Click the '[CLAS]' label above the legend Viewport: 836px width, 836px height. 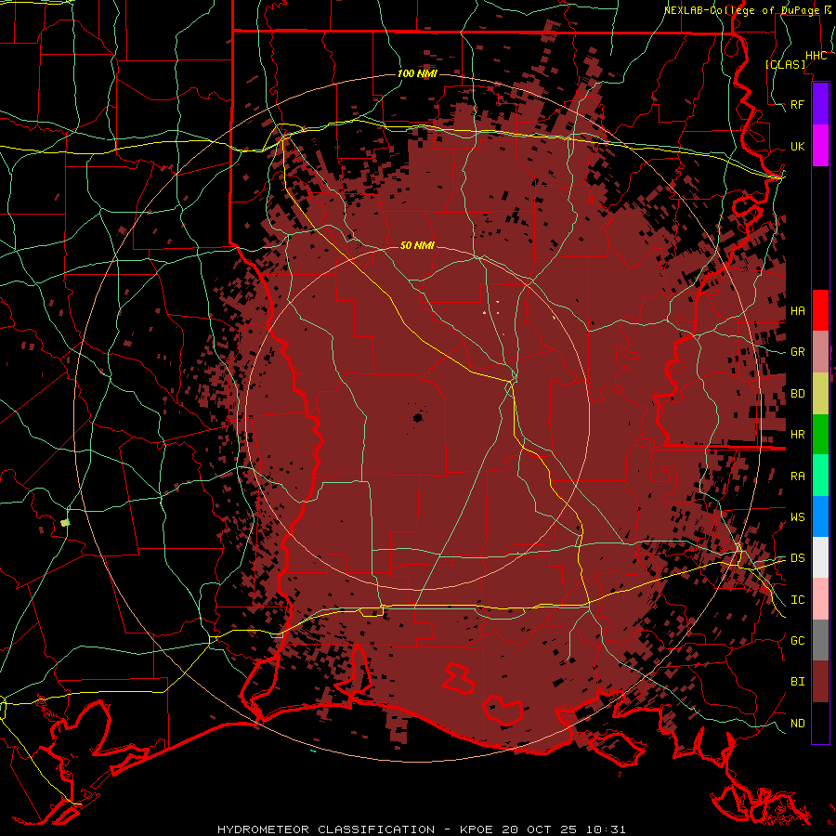coord(785,64)
